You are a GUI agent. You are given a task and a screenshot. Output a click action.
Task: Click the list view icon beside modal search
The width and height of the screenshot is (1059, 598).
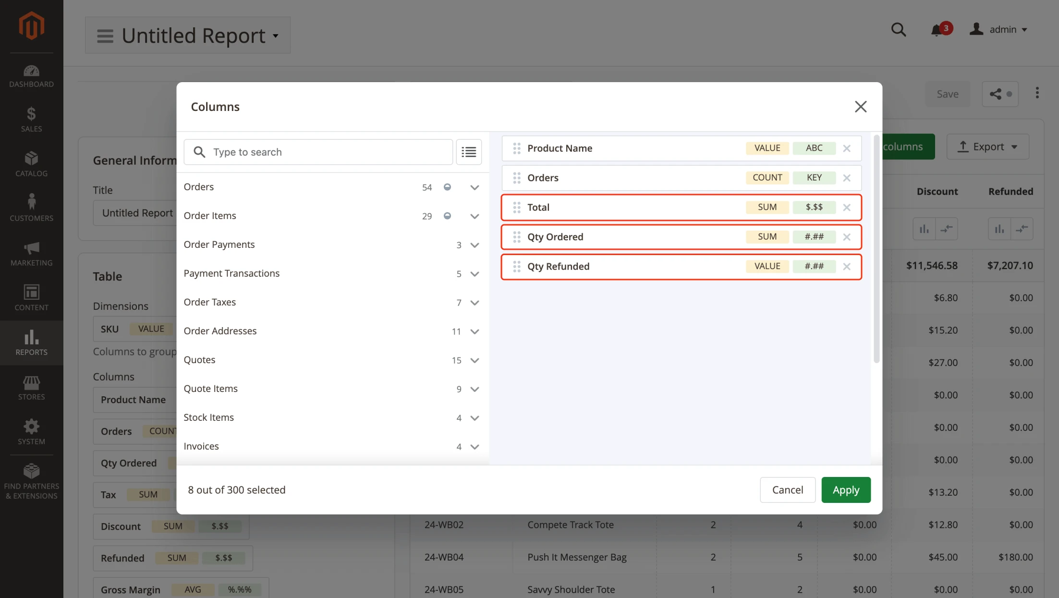point(469,152)
